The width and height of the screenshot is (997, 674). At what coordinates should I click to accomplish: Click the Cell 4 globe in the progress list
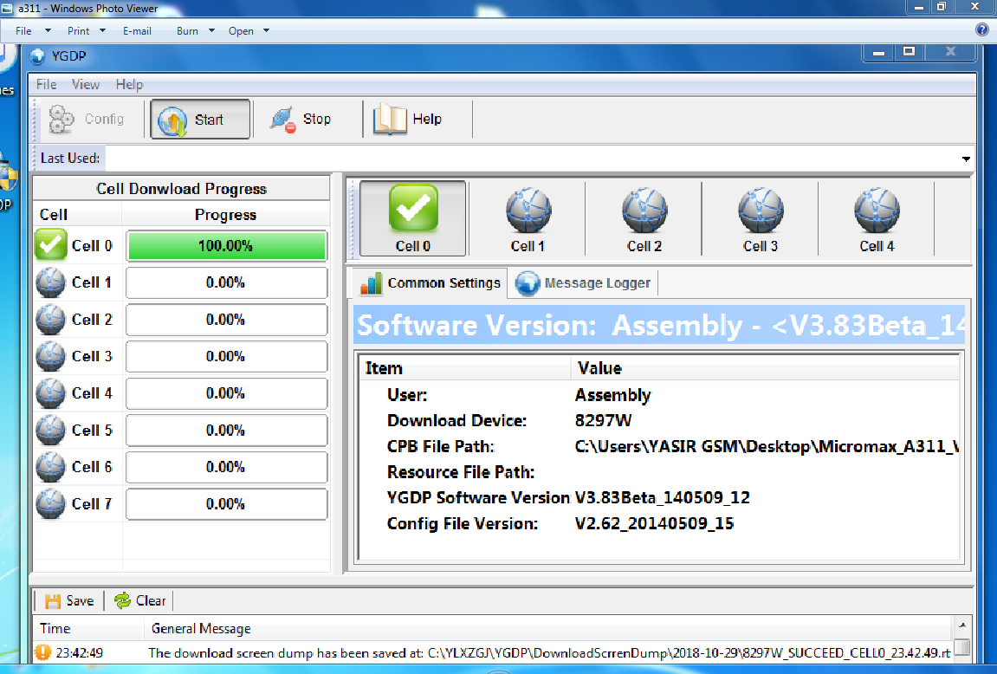point(51,393)
